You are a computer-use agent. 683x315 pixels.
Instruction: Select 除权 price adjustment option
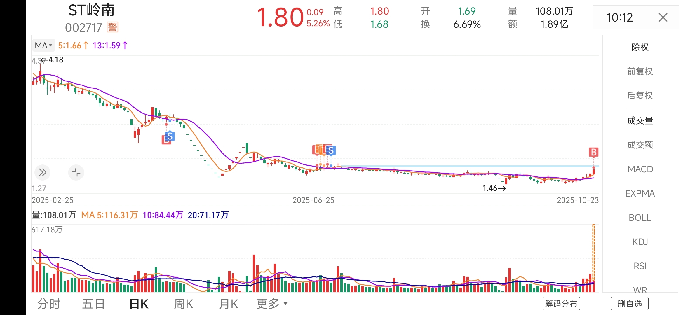(x=640, y=47)
